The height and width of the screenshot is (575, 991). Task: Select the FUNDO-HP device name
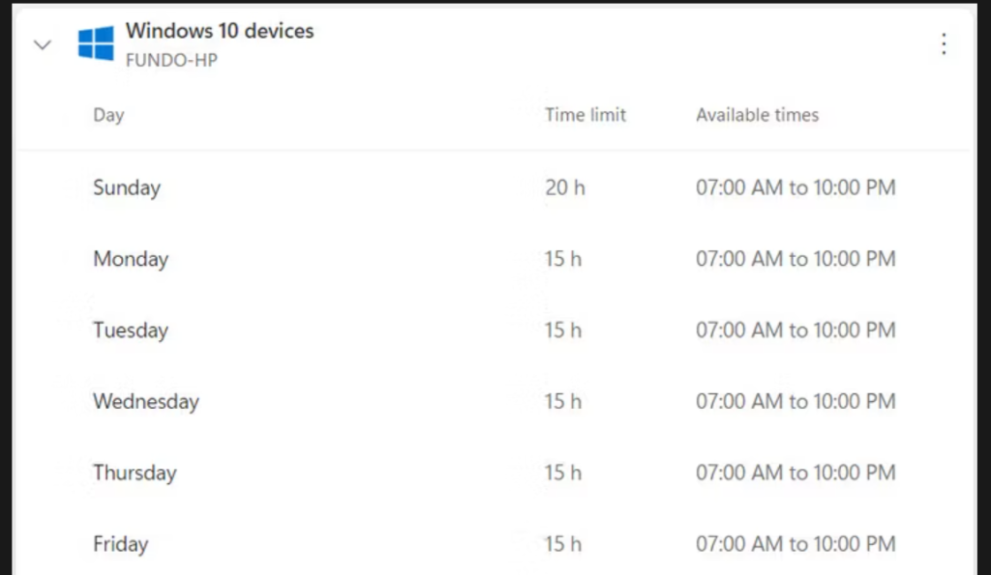click(171, 60)
